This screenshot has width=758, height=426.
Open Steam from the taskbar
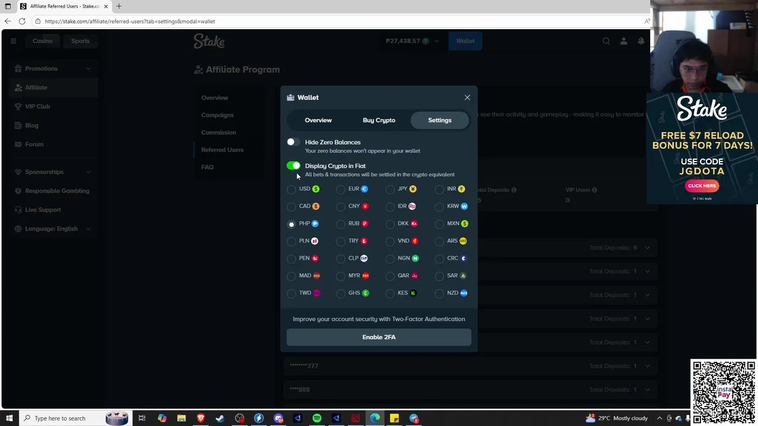(x=220, y=418)
